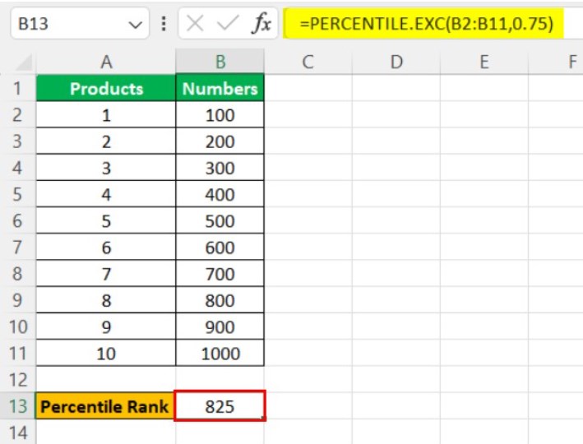Screen dimensions: 583x444
Task: Select product cell A11 with value 10
Action: point(106,353)
